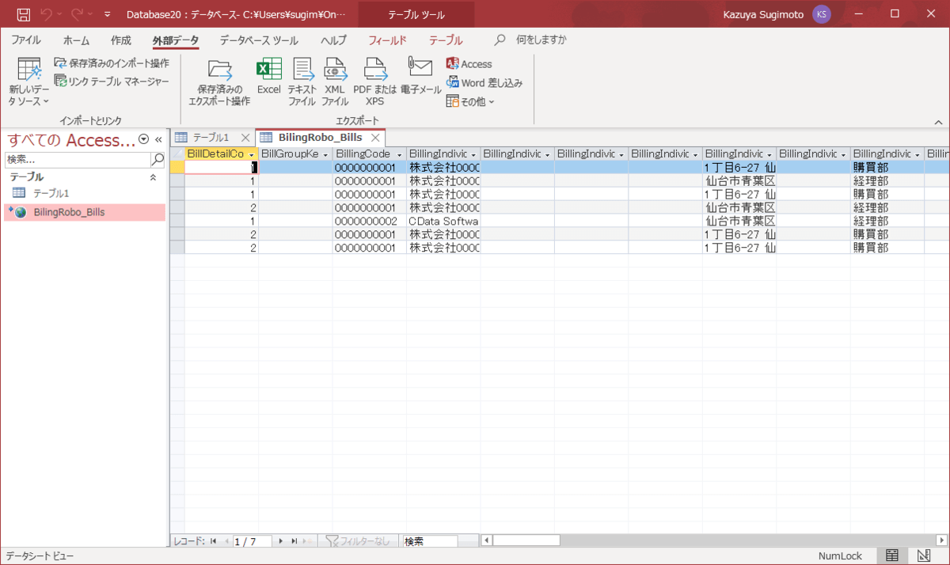Close the BilingRobo_Bills document tab

pos(376,138)
